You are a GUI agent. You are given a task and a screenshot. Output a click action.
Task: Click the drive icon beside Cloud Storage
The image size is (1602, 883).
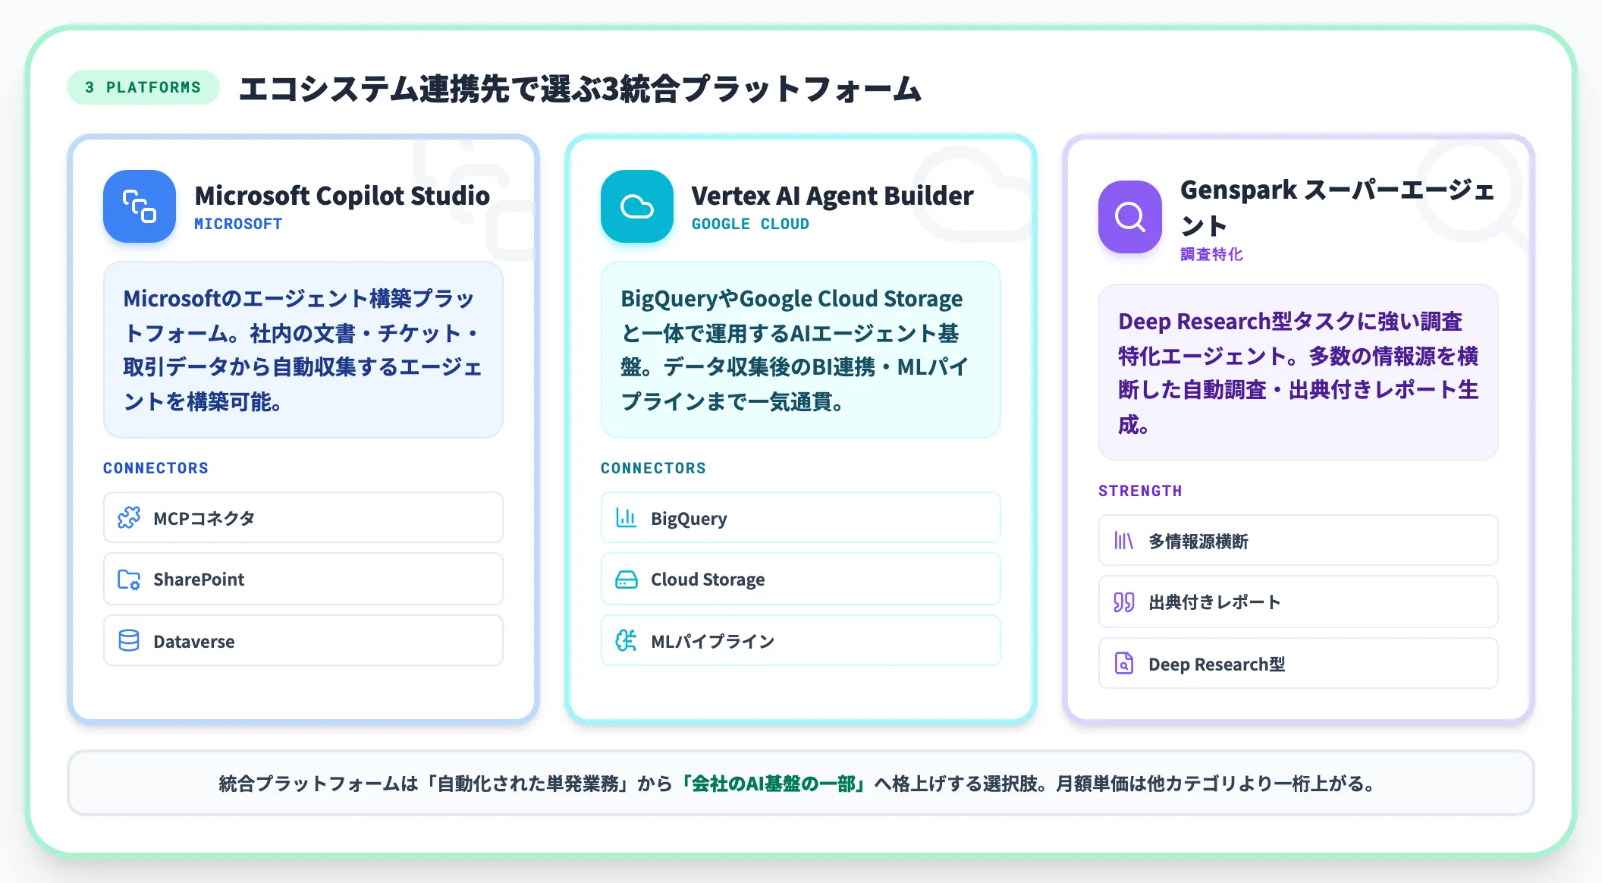point(627,580)
